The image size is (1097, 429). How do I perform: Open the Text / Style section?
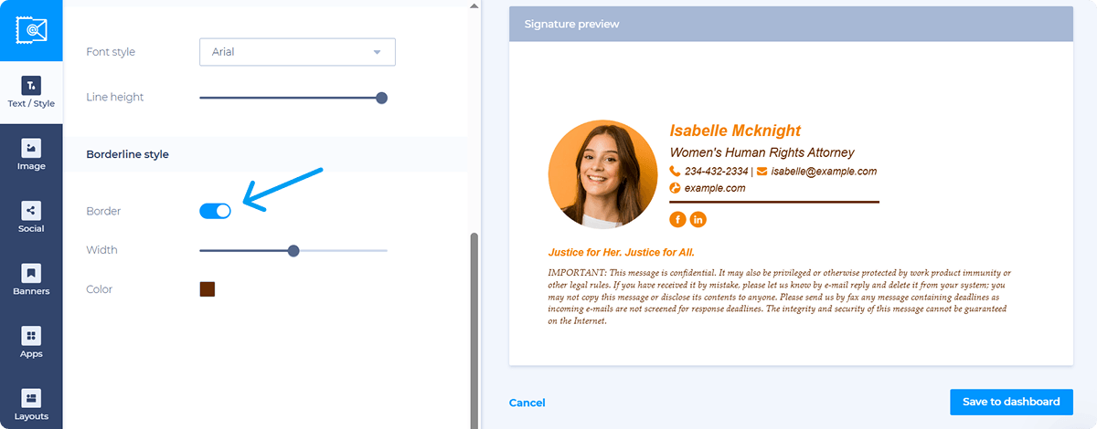click(31, 93)
